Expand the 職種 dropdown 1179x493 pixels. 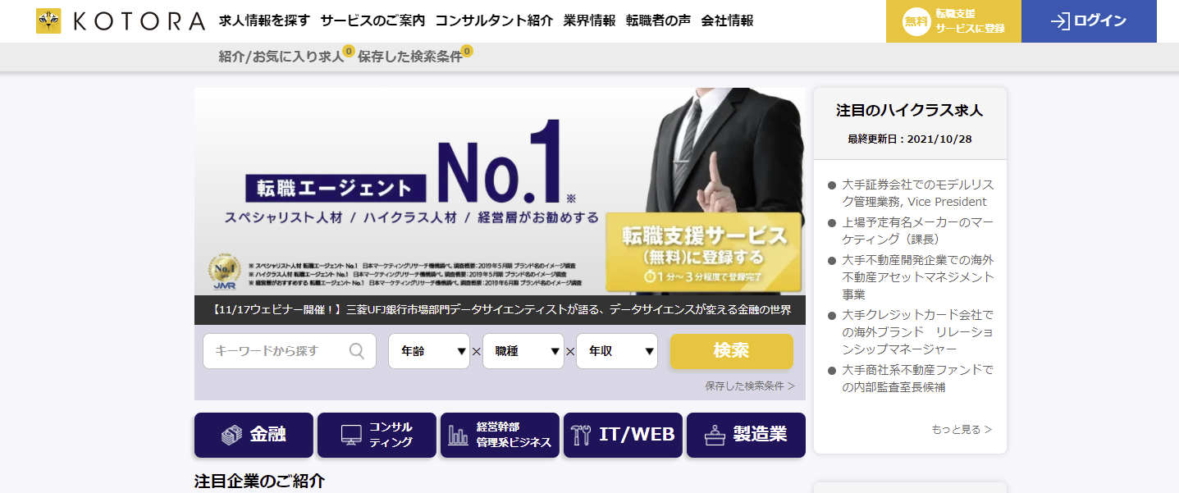(523, 351)
